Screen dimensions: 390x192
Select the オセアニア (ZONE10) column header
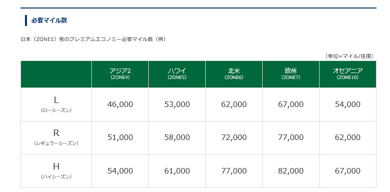click(x=348, y=74)
